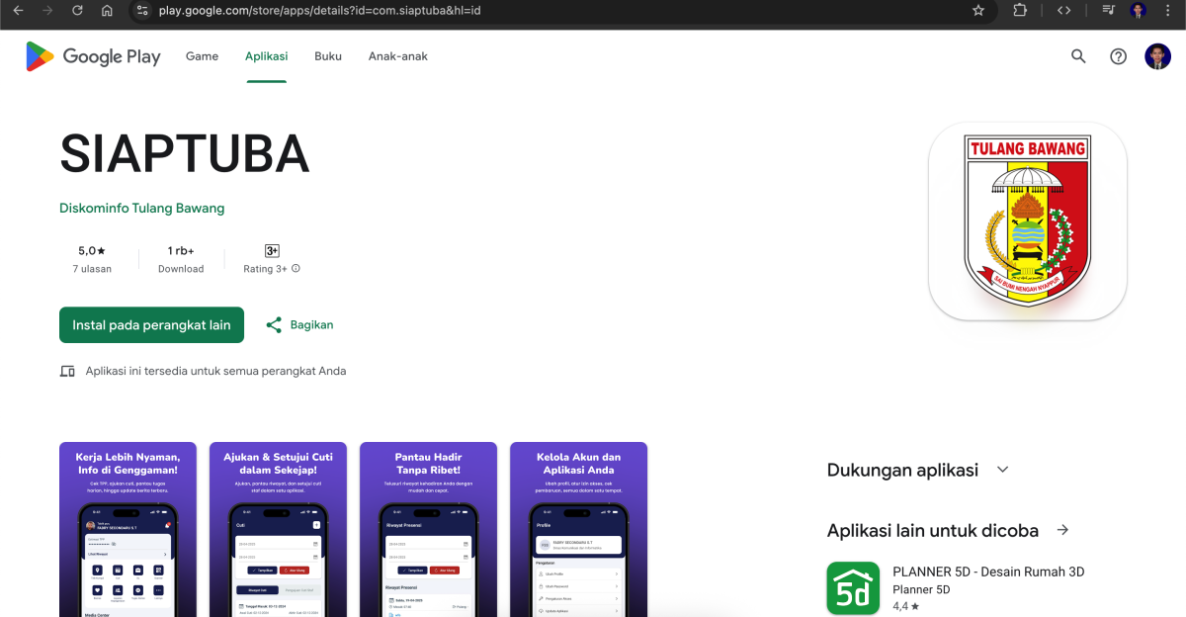Click the devices icon beside availability text
Screen dimensions: 1186x617
pos(67,372)
